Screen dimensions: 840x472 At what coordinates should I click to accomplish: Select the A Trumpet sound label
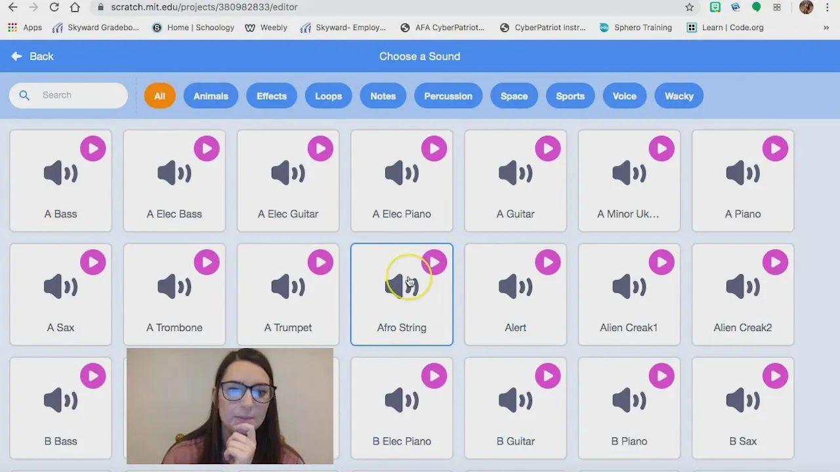coord(288,328)
